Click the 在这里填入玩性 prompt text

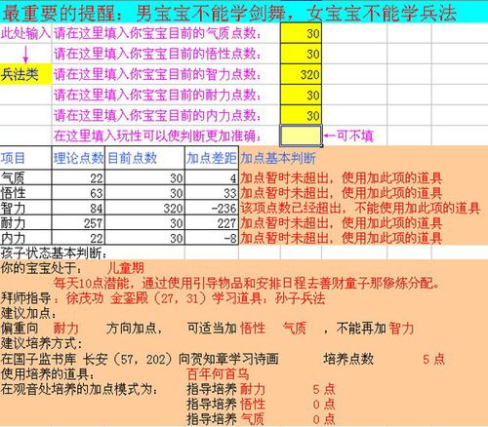tap(158, 136)
